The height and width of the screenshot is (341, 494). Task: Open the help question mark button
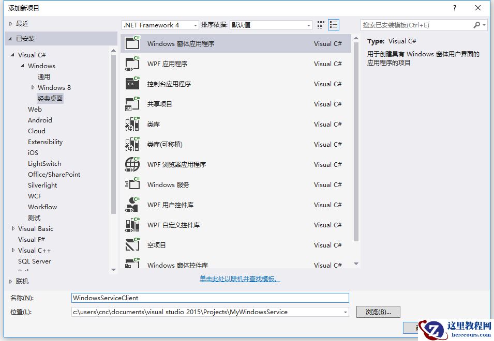(454, 8)
